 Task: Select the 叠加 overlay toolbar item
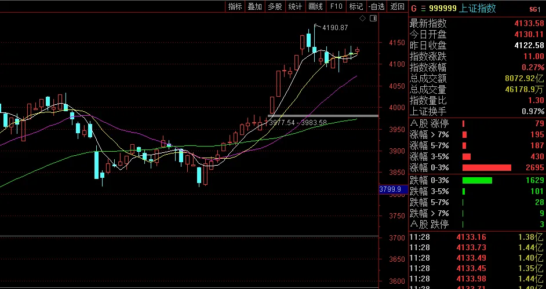pos(255,6)
